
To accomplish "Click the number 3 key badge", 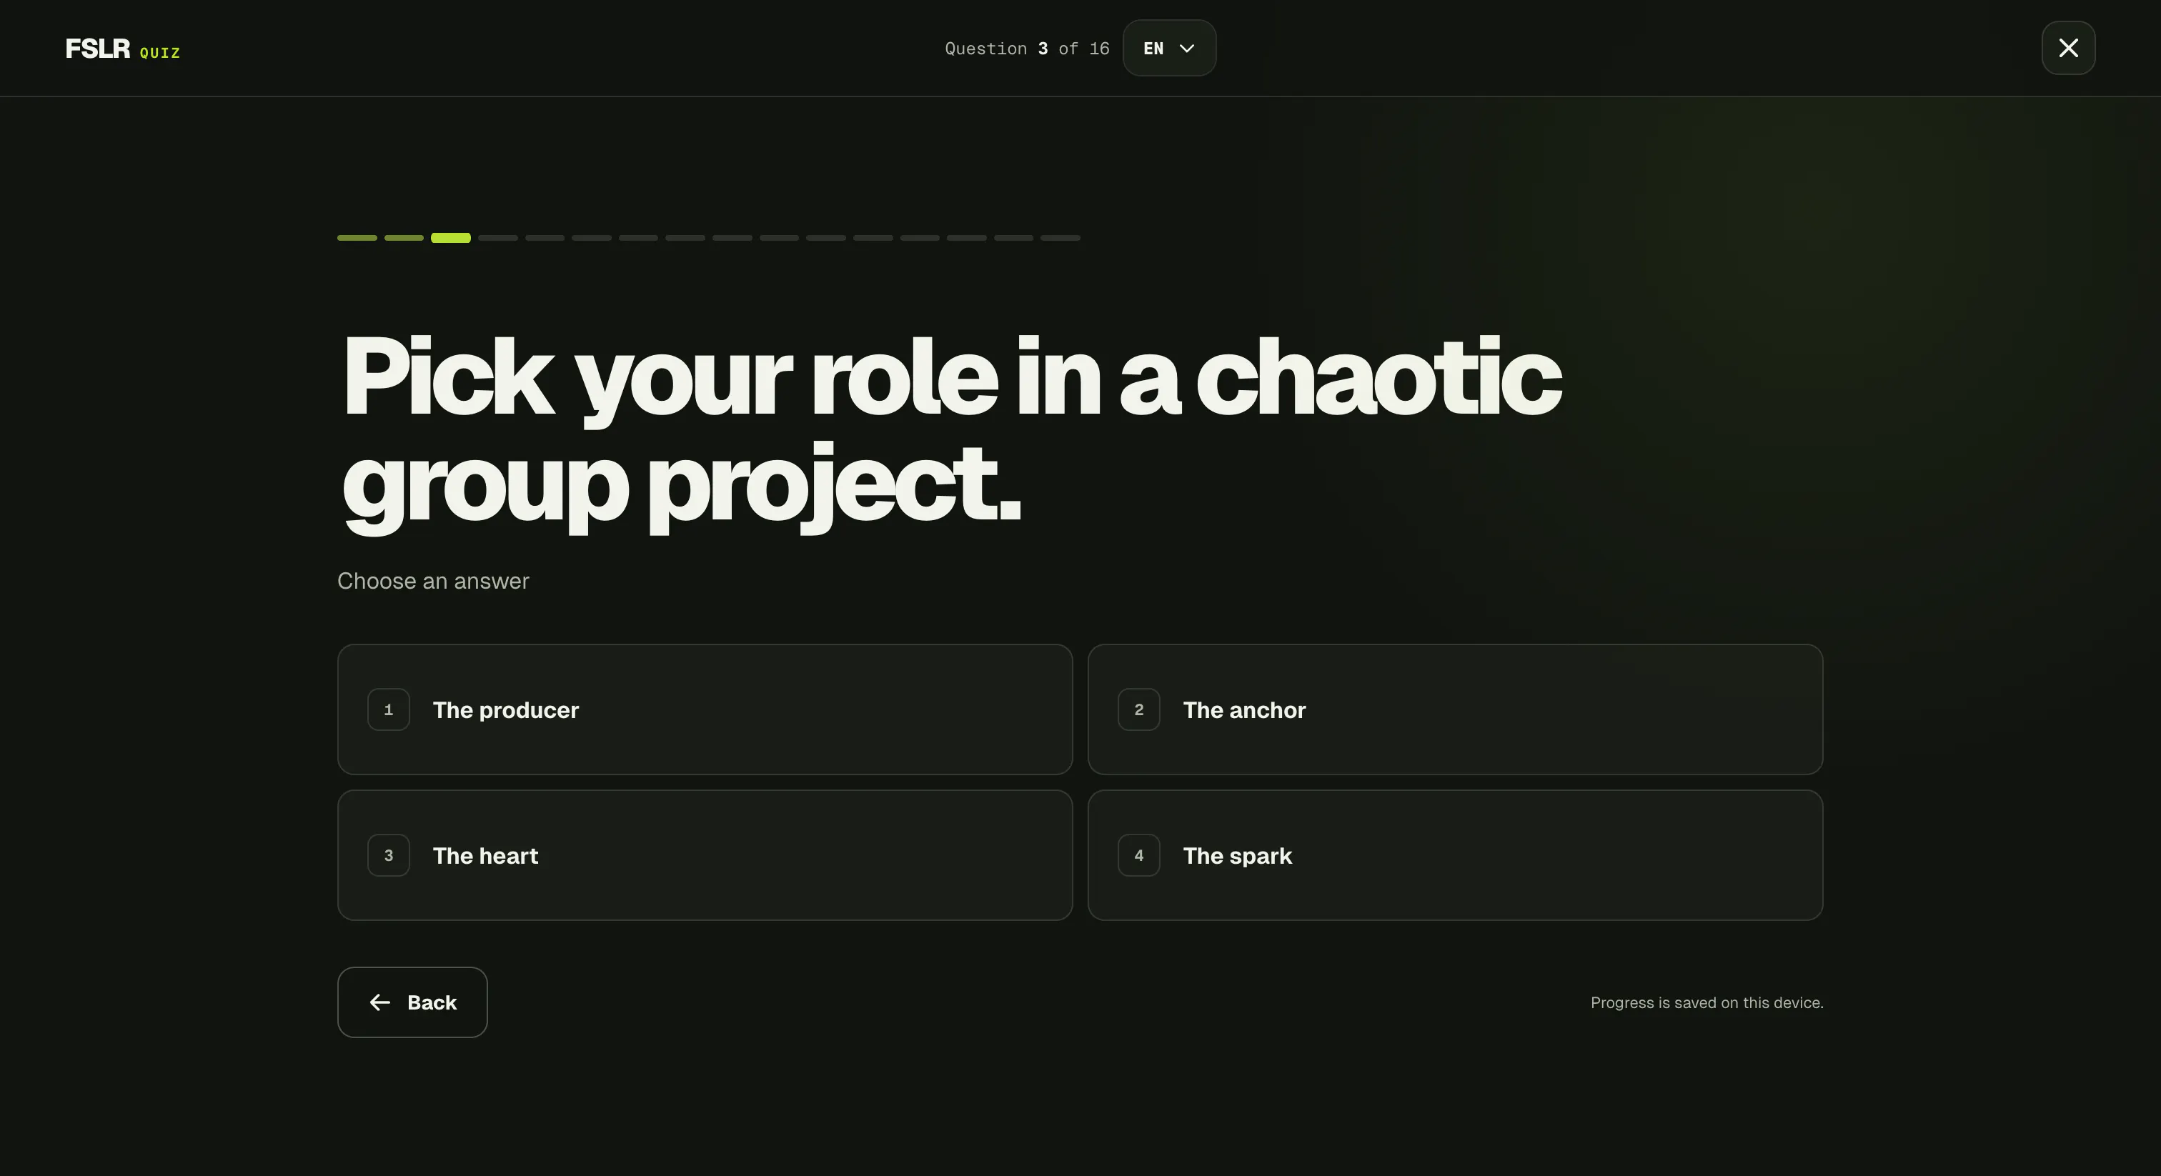I will pos(389,856).
